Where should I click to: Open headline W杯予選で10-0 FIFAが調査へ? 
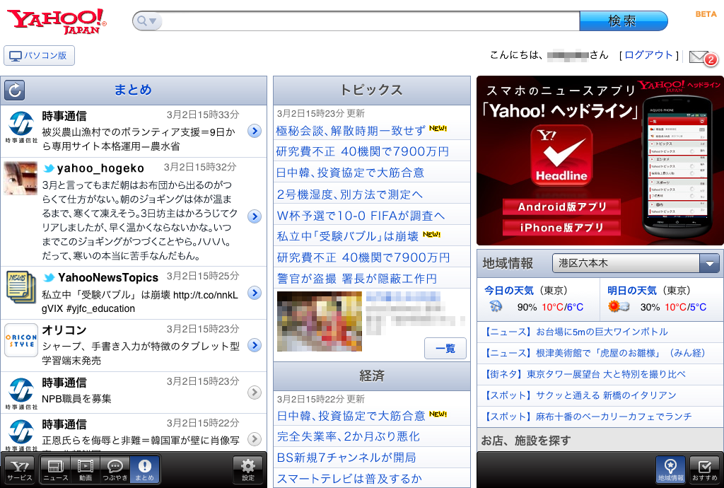[361, 216]
